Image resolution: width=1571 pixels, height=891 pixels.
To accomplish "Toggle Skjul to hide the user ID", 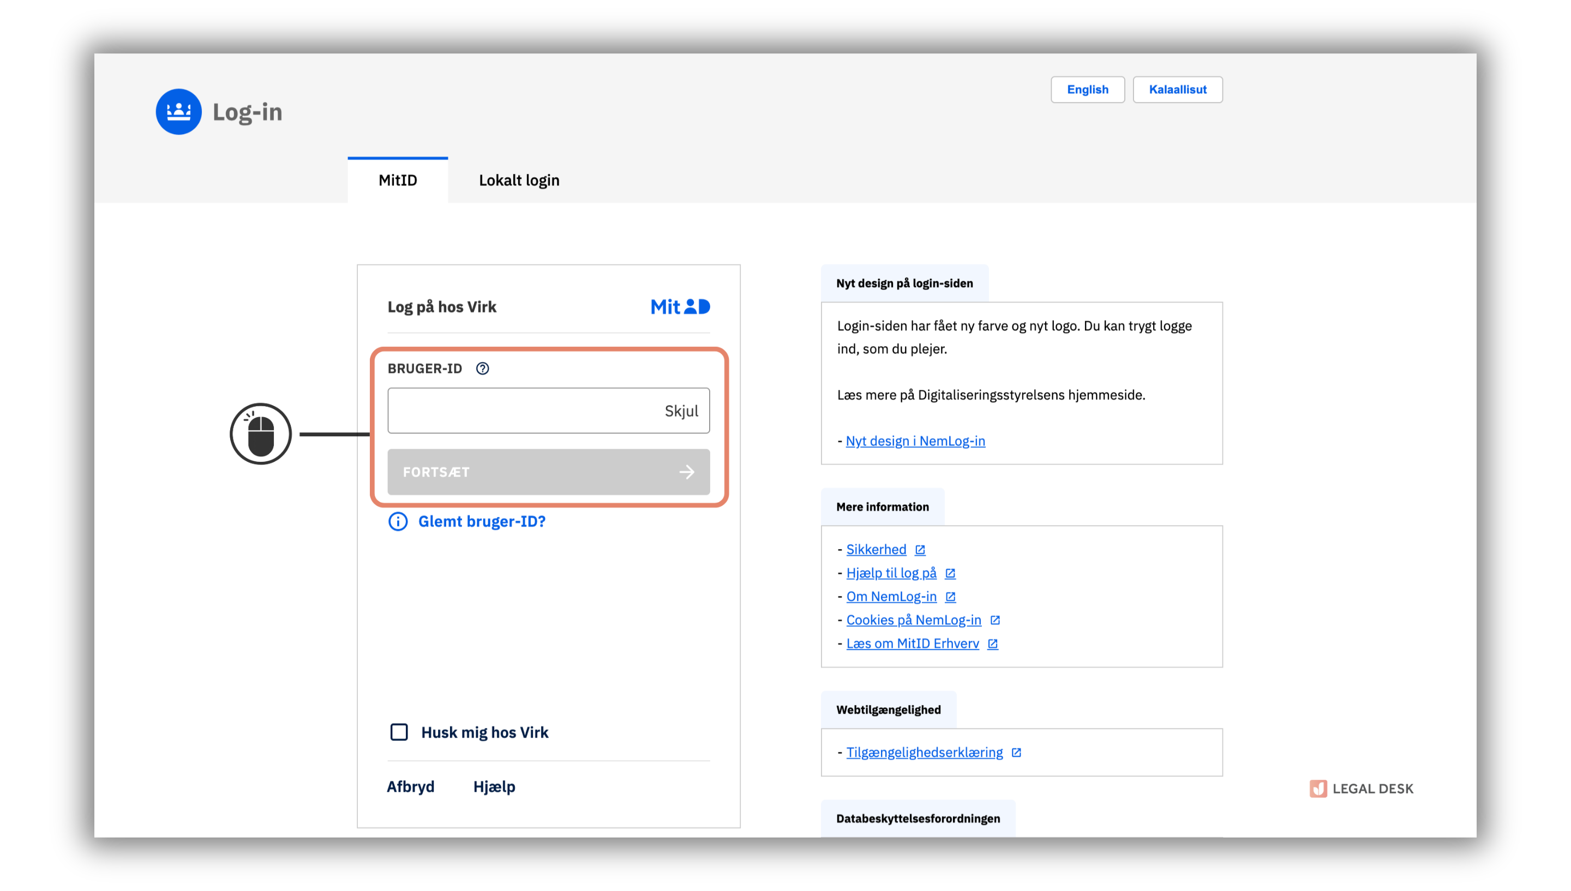I will (x=681, y=411).
